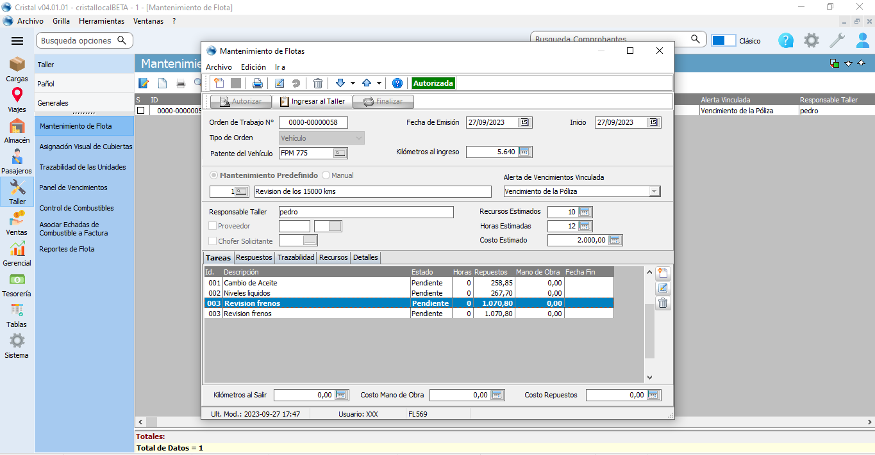Select the Manual radio button
This screenshot has width=875, height=455.
click(x=326, y=175)
